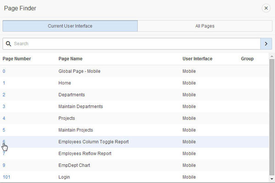Viewport: 275px width, 183px height.
Task: Open page number 4 link
Action: pyautogui.click(x=4, y=118)
